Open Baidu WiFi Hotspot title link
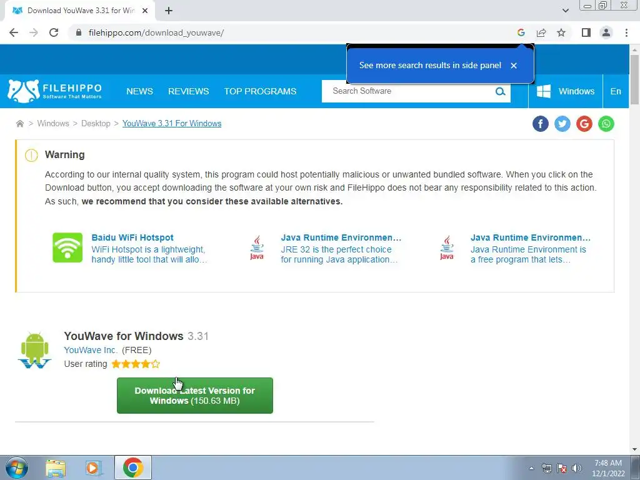Image resolution: width=640 pixels, height=480 pixels. (132, 237)
